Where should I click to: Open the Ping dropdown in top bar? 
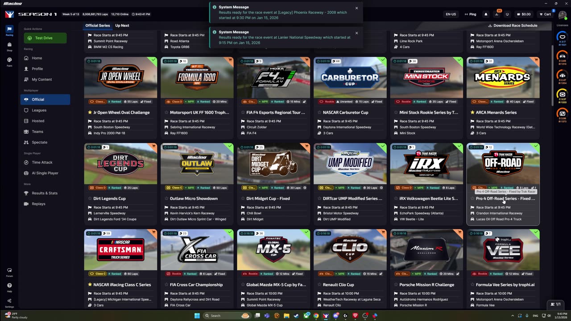(x=470, y=14)
